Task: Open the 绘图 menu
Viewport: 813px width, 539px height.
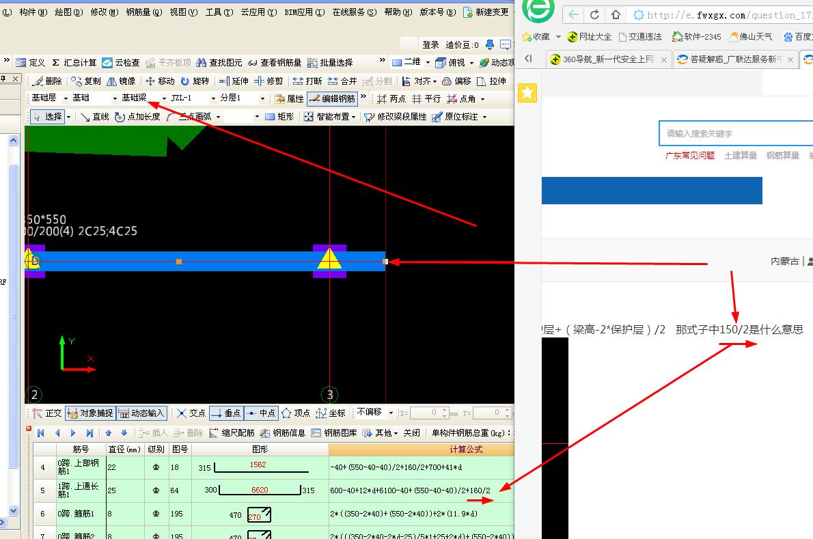Action: coord(69,12)
